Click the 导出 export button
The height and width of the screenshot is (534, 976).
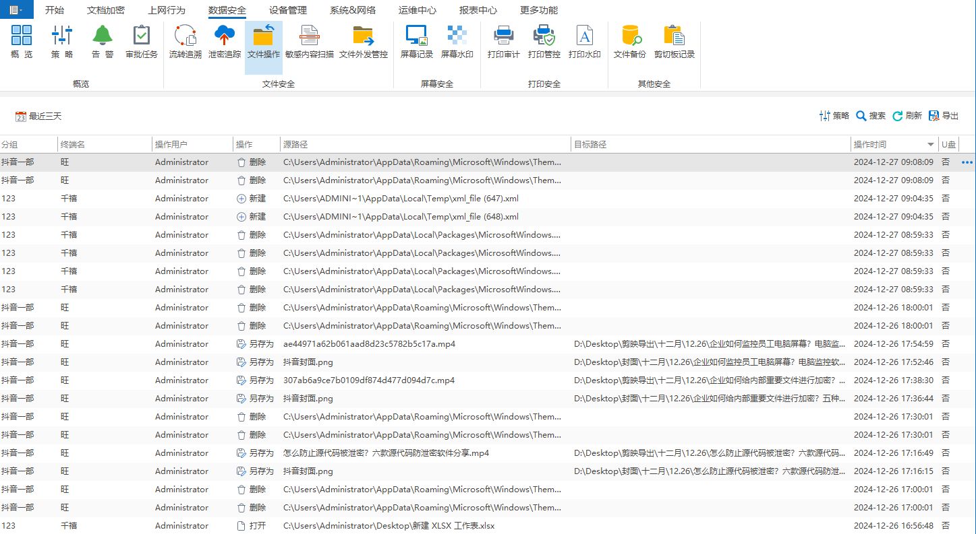pos(944,116)
